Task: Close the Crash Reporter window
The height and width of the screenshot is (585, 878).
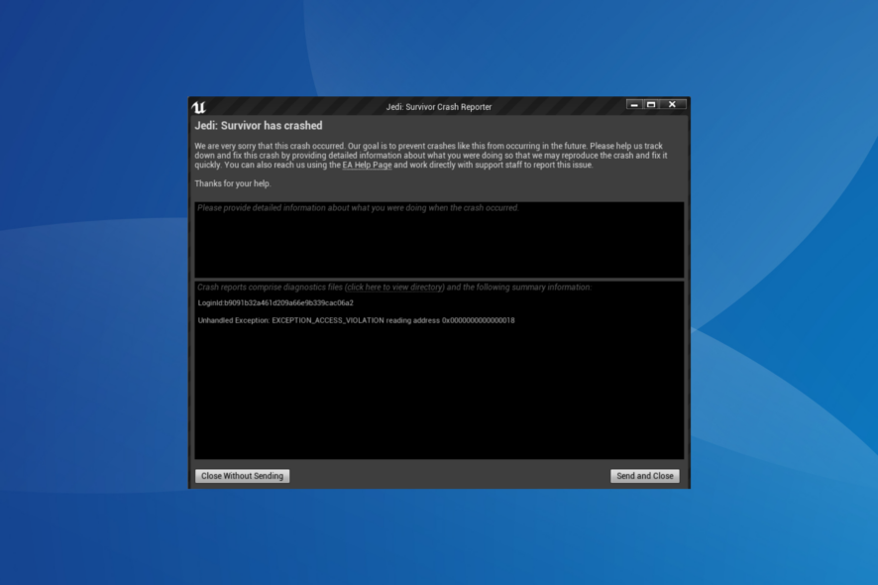Action: pos(673,104)
